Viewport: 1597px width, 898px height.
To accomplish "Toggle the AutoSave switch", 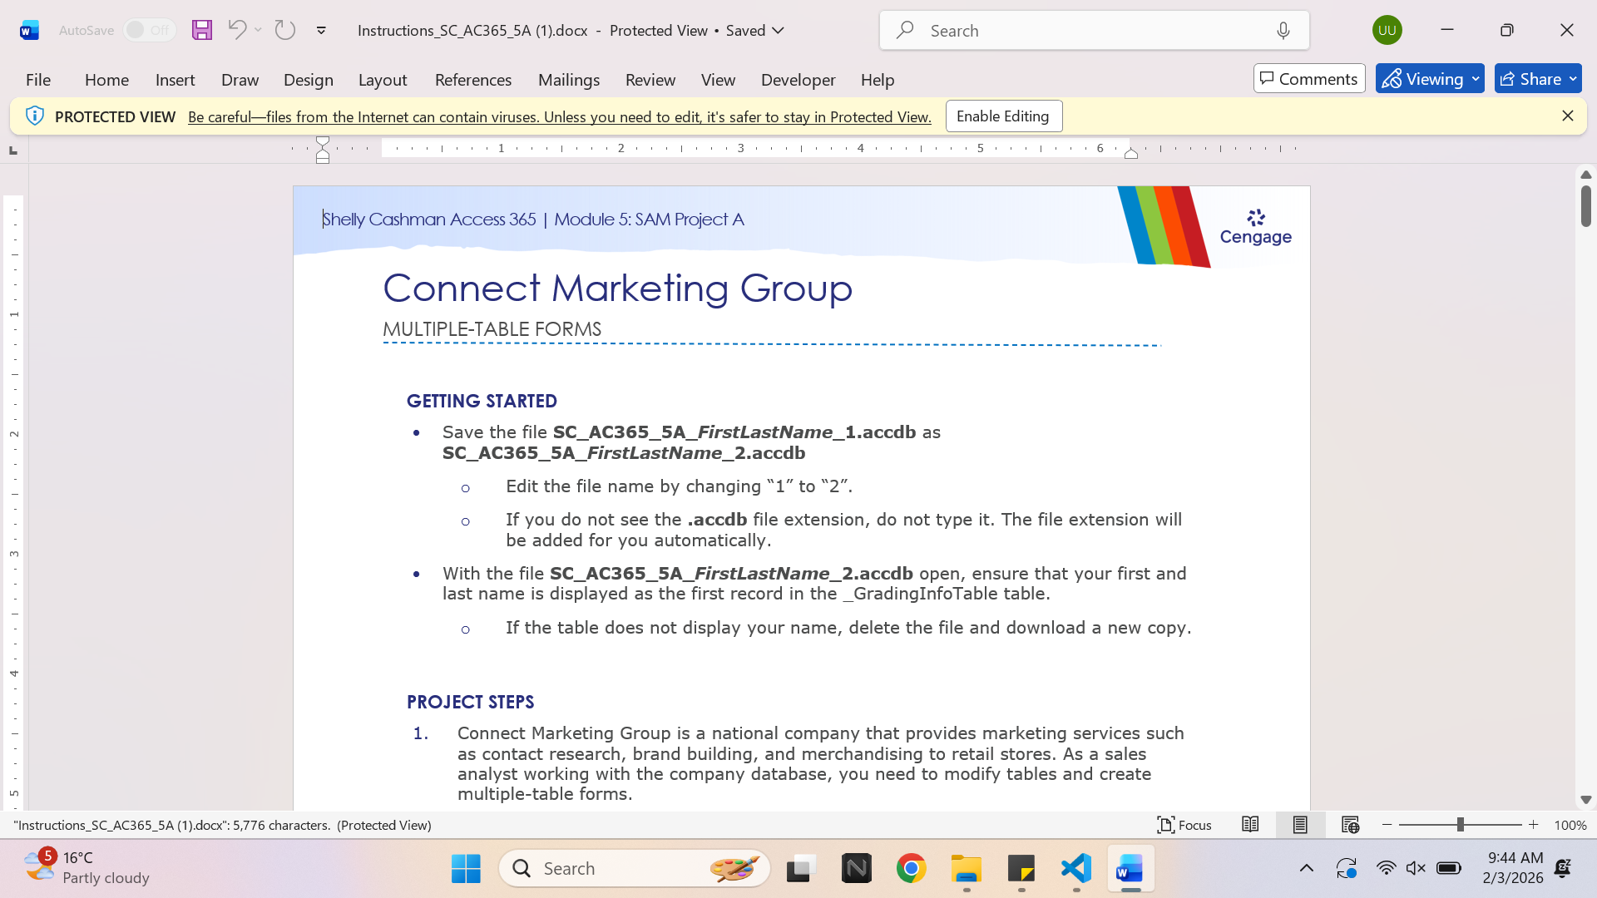I will click(x=150, y=30).
